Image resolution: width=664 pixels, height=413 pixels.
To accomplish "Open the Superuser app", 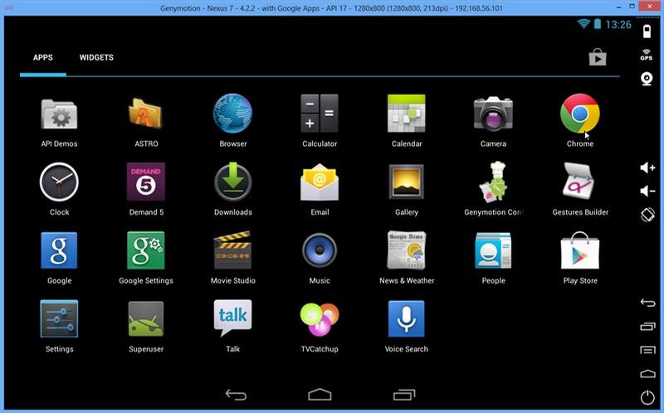I will coord(146,319).
